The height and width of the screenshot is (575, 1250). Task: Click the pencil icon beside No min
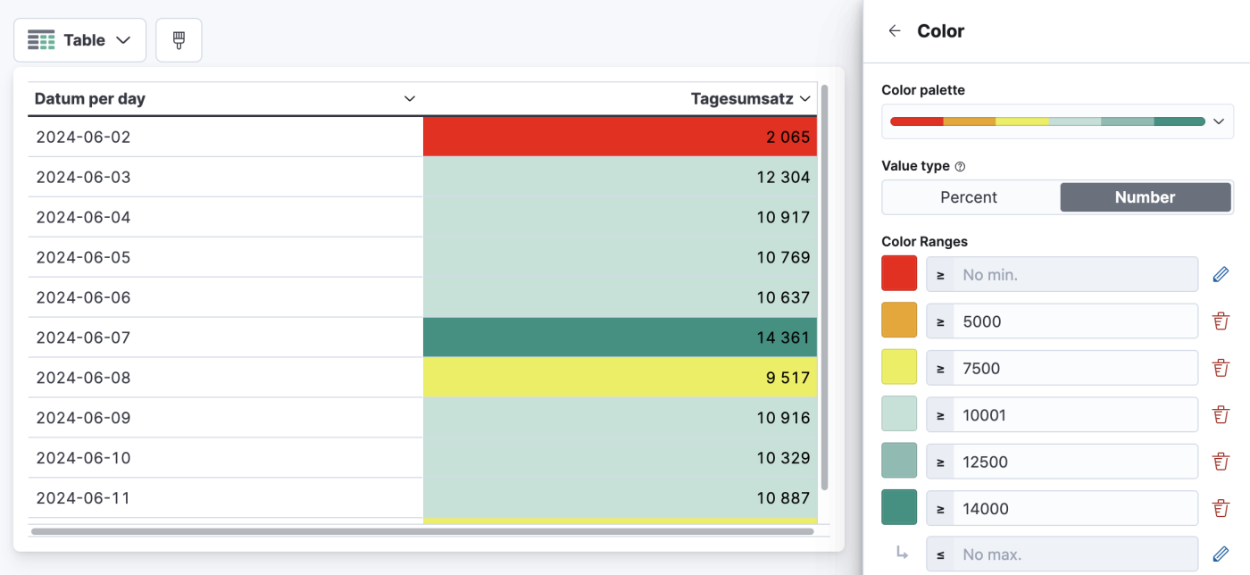click(1221, 273)
